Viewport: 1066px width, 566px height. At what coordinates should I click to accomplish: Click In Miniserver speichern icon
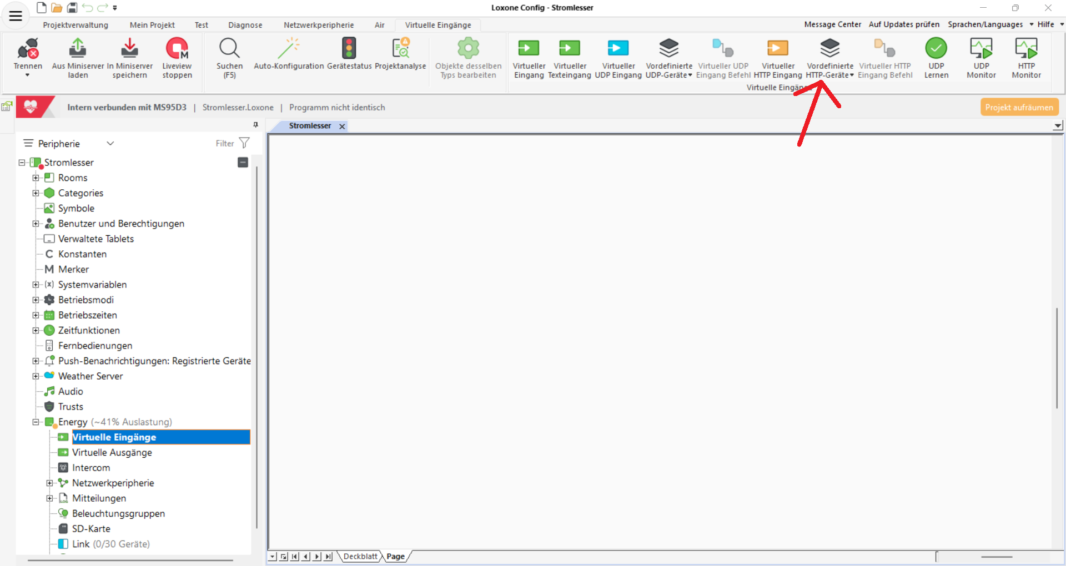tap(129, 49)
